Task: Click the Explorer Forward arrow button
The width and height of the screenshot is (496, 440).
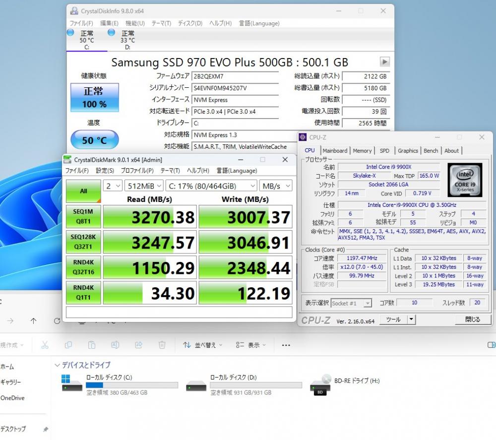Action: pyautogui.click(x=10, y=321)
